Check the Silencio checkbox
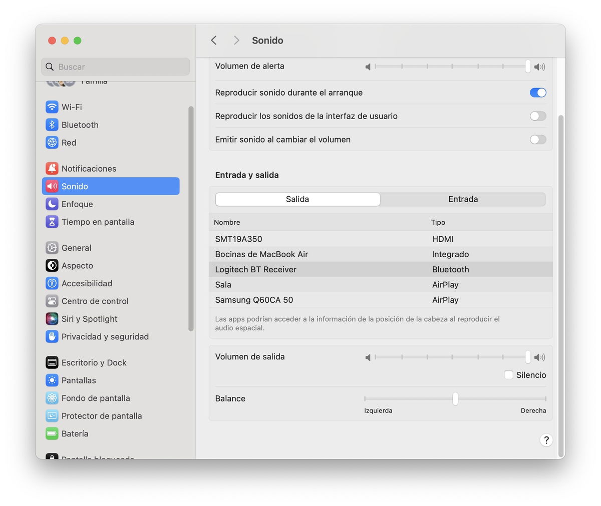This screenshot has width=601, height=506. 508,374
